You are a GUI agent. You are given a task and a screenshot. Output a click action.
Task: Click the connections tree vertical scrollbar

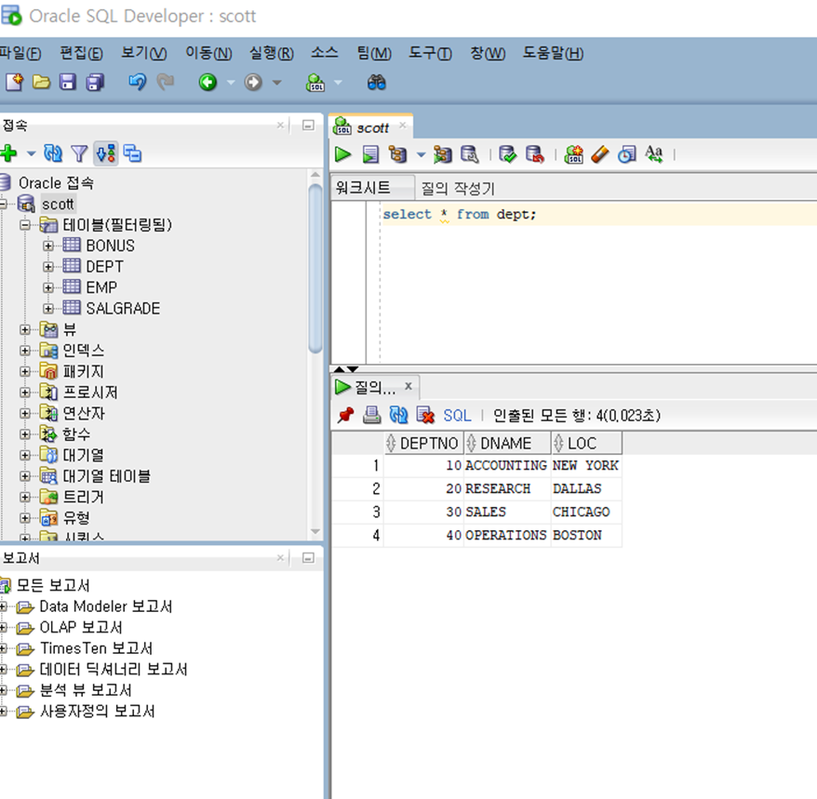coord(315,269)
